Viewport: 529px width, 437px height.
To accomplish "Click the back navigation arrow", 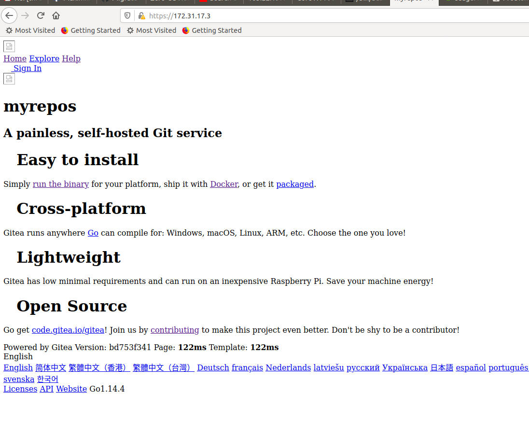I will [9, 15].
